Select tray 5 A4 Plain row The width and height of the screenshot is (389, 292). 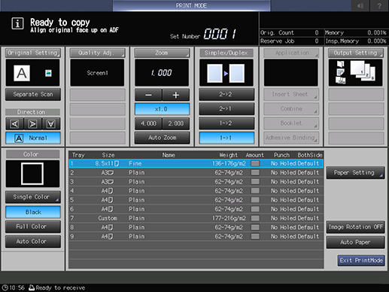tap(196, 200)
